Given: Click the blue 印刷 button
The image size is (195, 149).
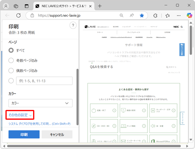Looking at the screenshot, I should point(24,135).
